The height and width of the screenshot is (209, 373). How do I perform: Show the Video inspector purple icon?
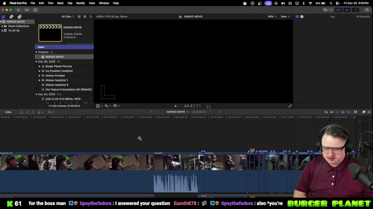click(297, 17)
